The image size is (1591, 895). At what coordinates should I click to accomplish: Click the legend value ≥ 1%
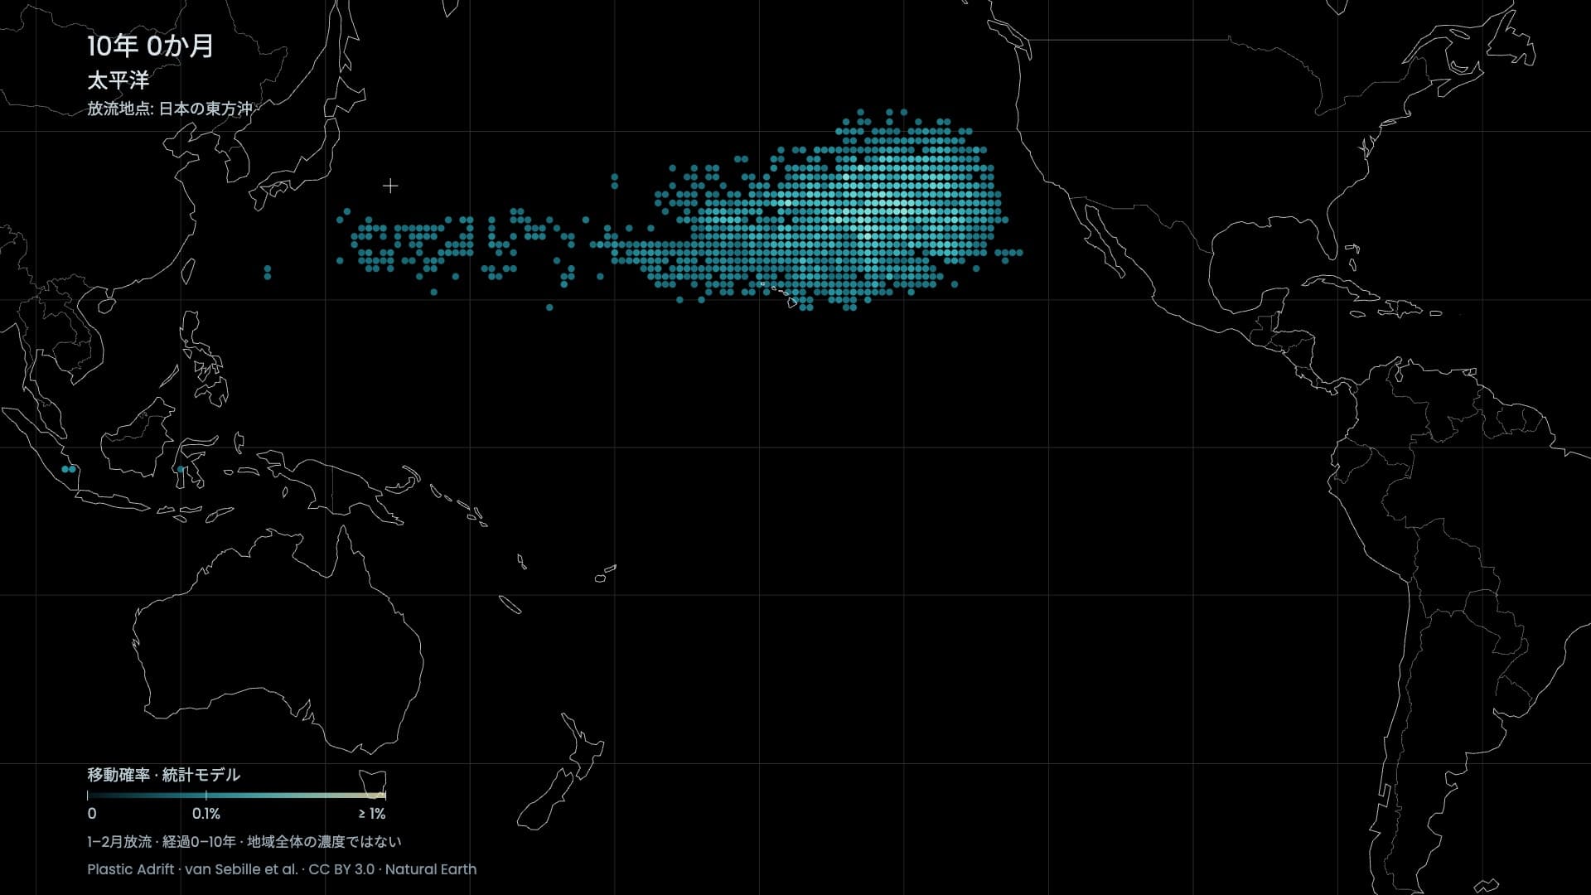point(372,814)
